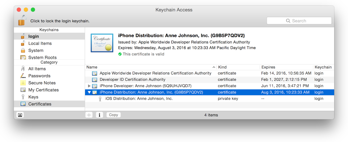Click Apple Worldwide Developer Relations certificate icon

tap(95, 74)
